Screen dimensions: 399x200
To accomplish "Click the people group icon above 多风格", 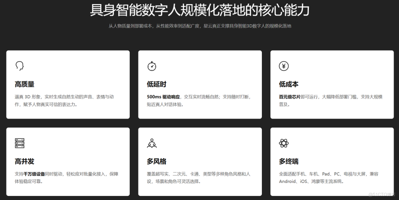I will [152, 143].
